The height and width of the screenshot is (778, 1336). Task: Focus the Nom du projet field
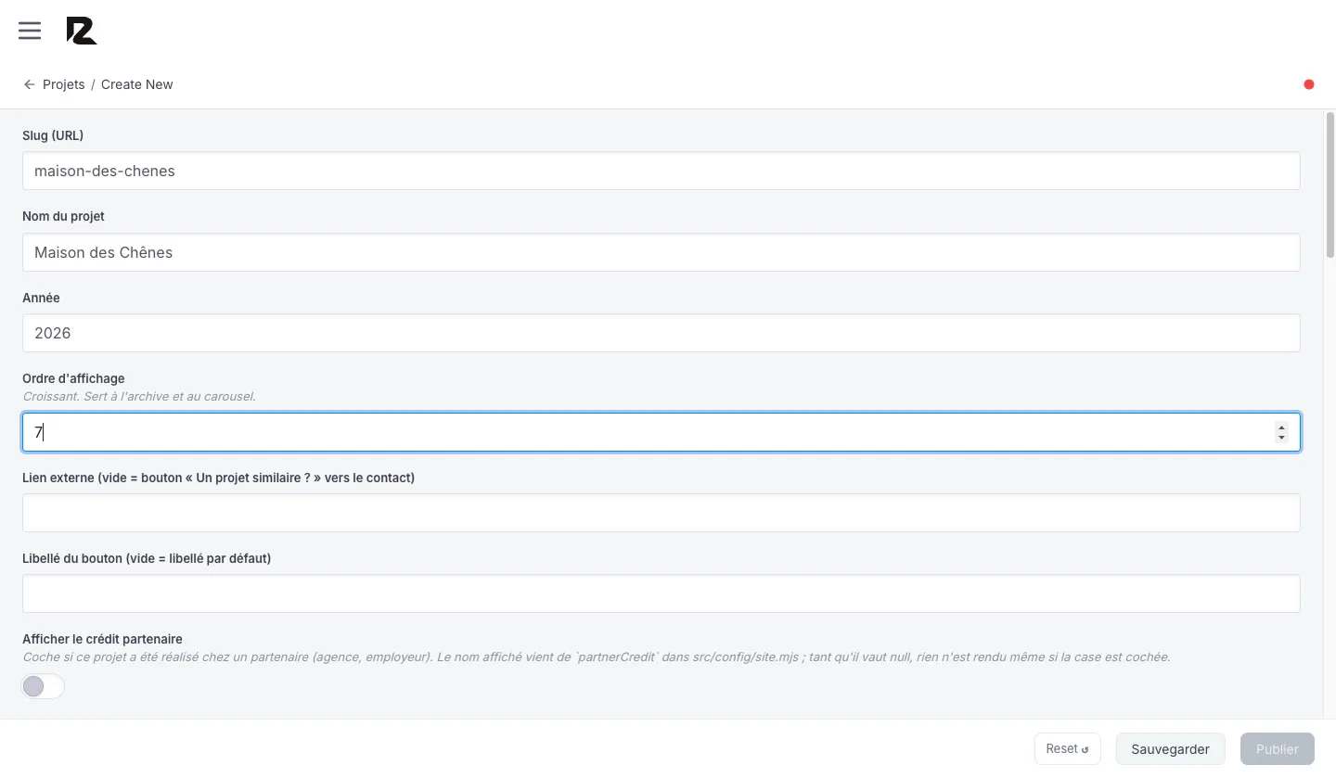click(x=662, y=252)
